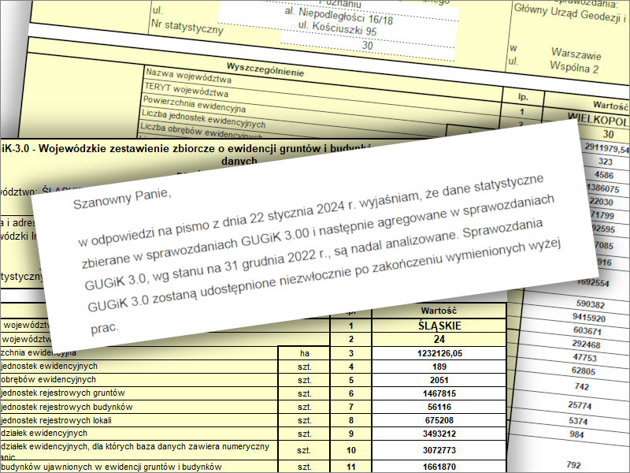Click the address 'ul. Kościuszki 95'
Screen dimensions: 630x473
pyautogui.click(x=338, y=28)
